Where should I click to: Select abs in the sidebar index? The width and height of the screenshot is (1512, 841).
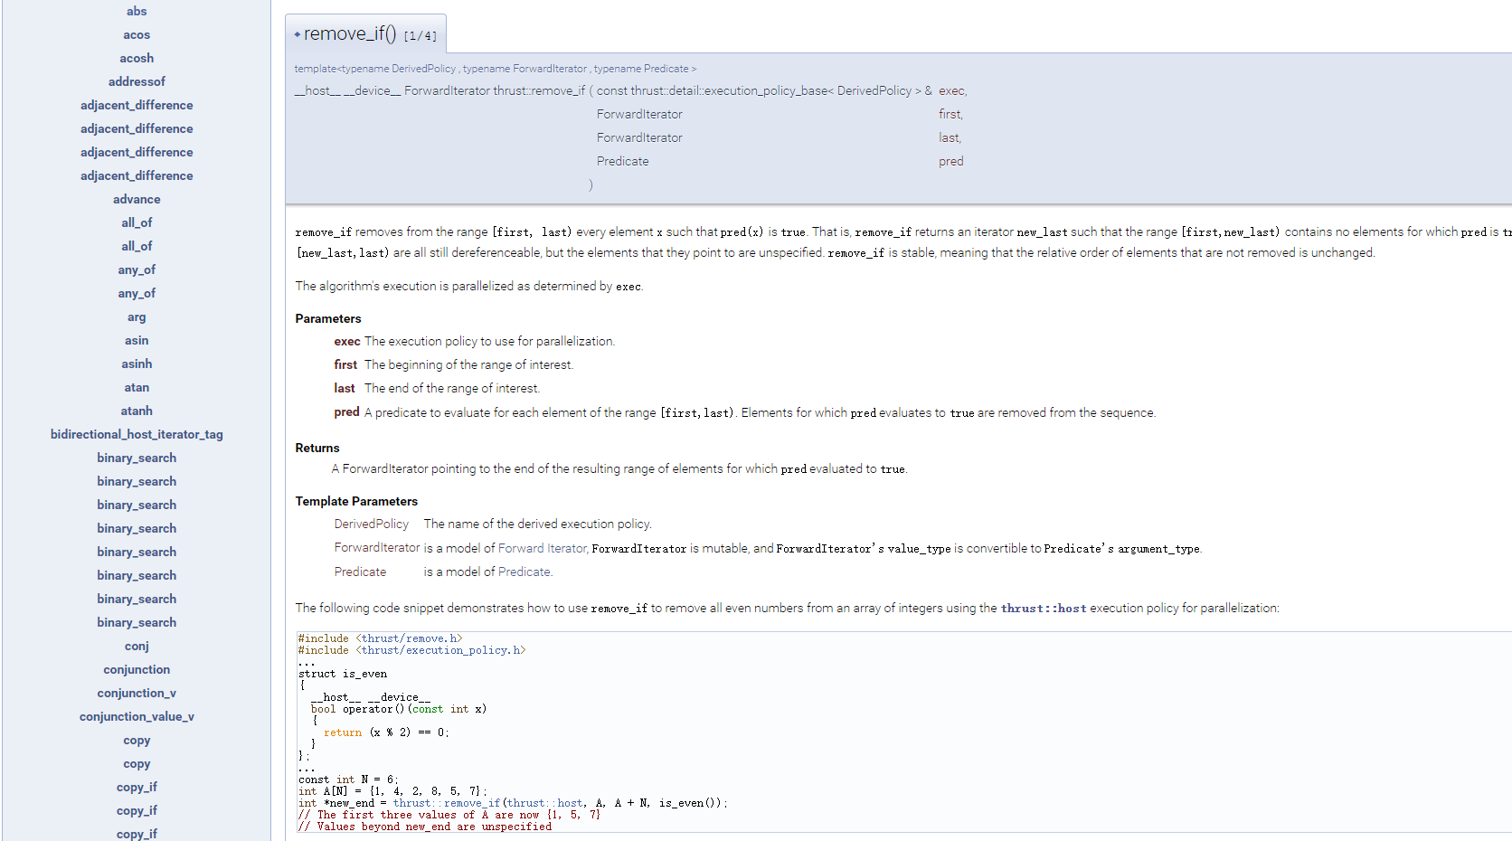click(x=137, y=11)
